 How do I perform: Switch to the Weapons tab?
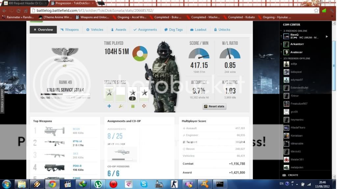click(69, 30)
